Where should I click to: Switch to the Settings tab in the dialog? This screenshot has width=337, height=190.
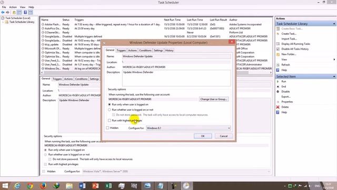tap(158, 51)
